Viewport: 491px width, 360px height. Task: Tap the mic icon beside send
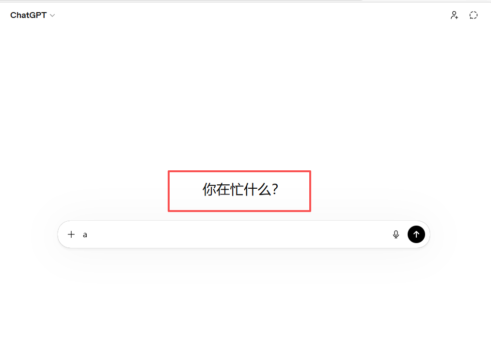396,234
